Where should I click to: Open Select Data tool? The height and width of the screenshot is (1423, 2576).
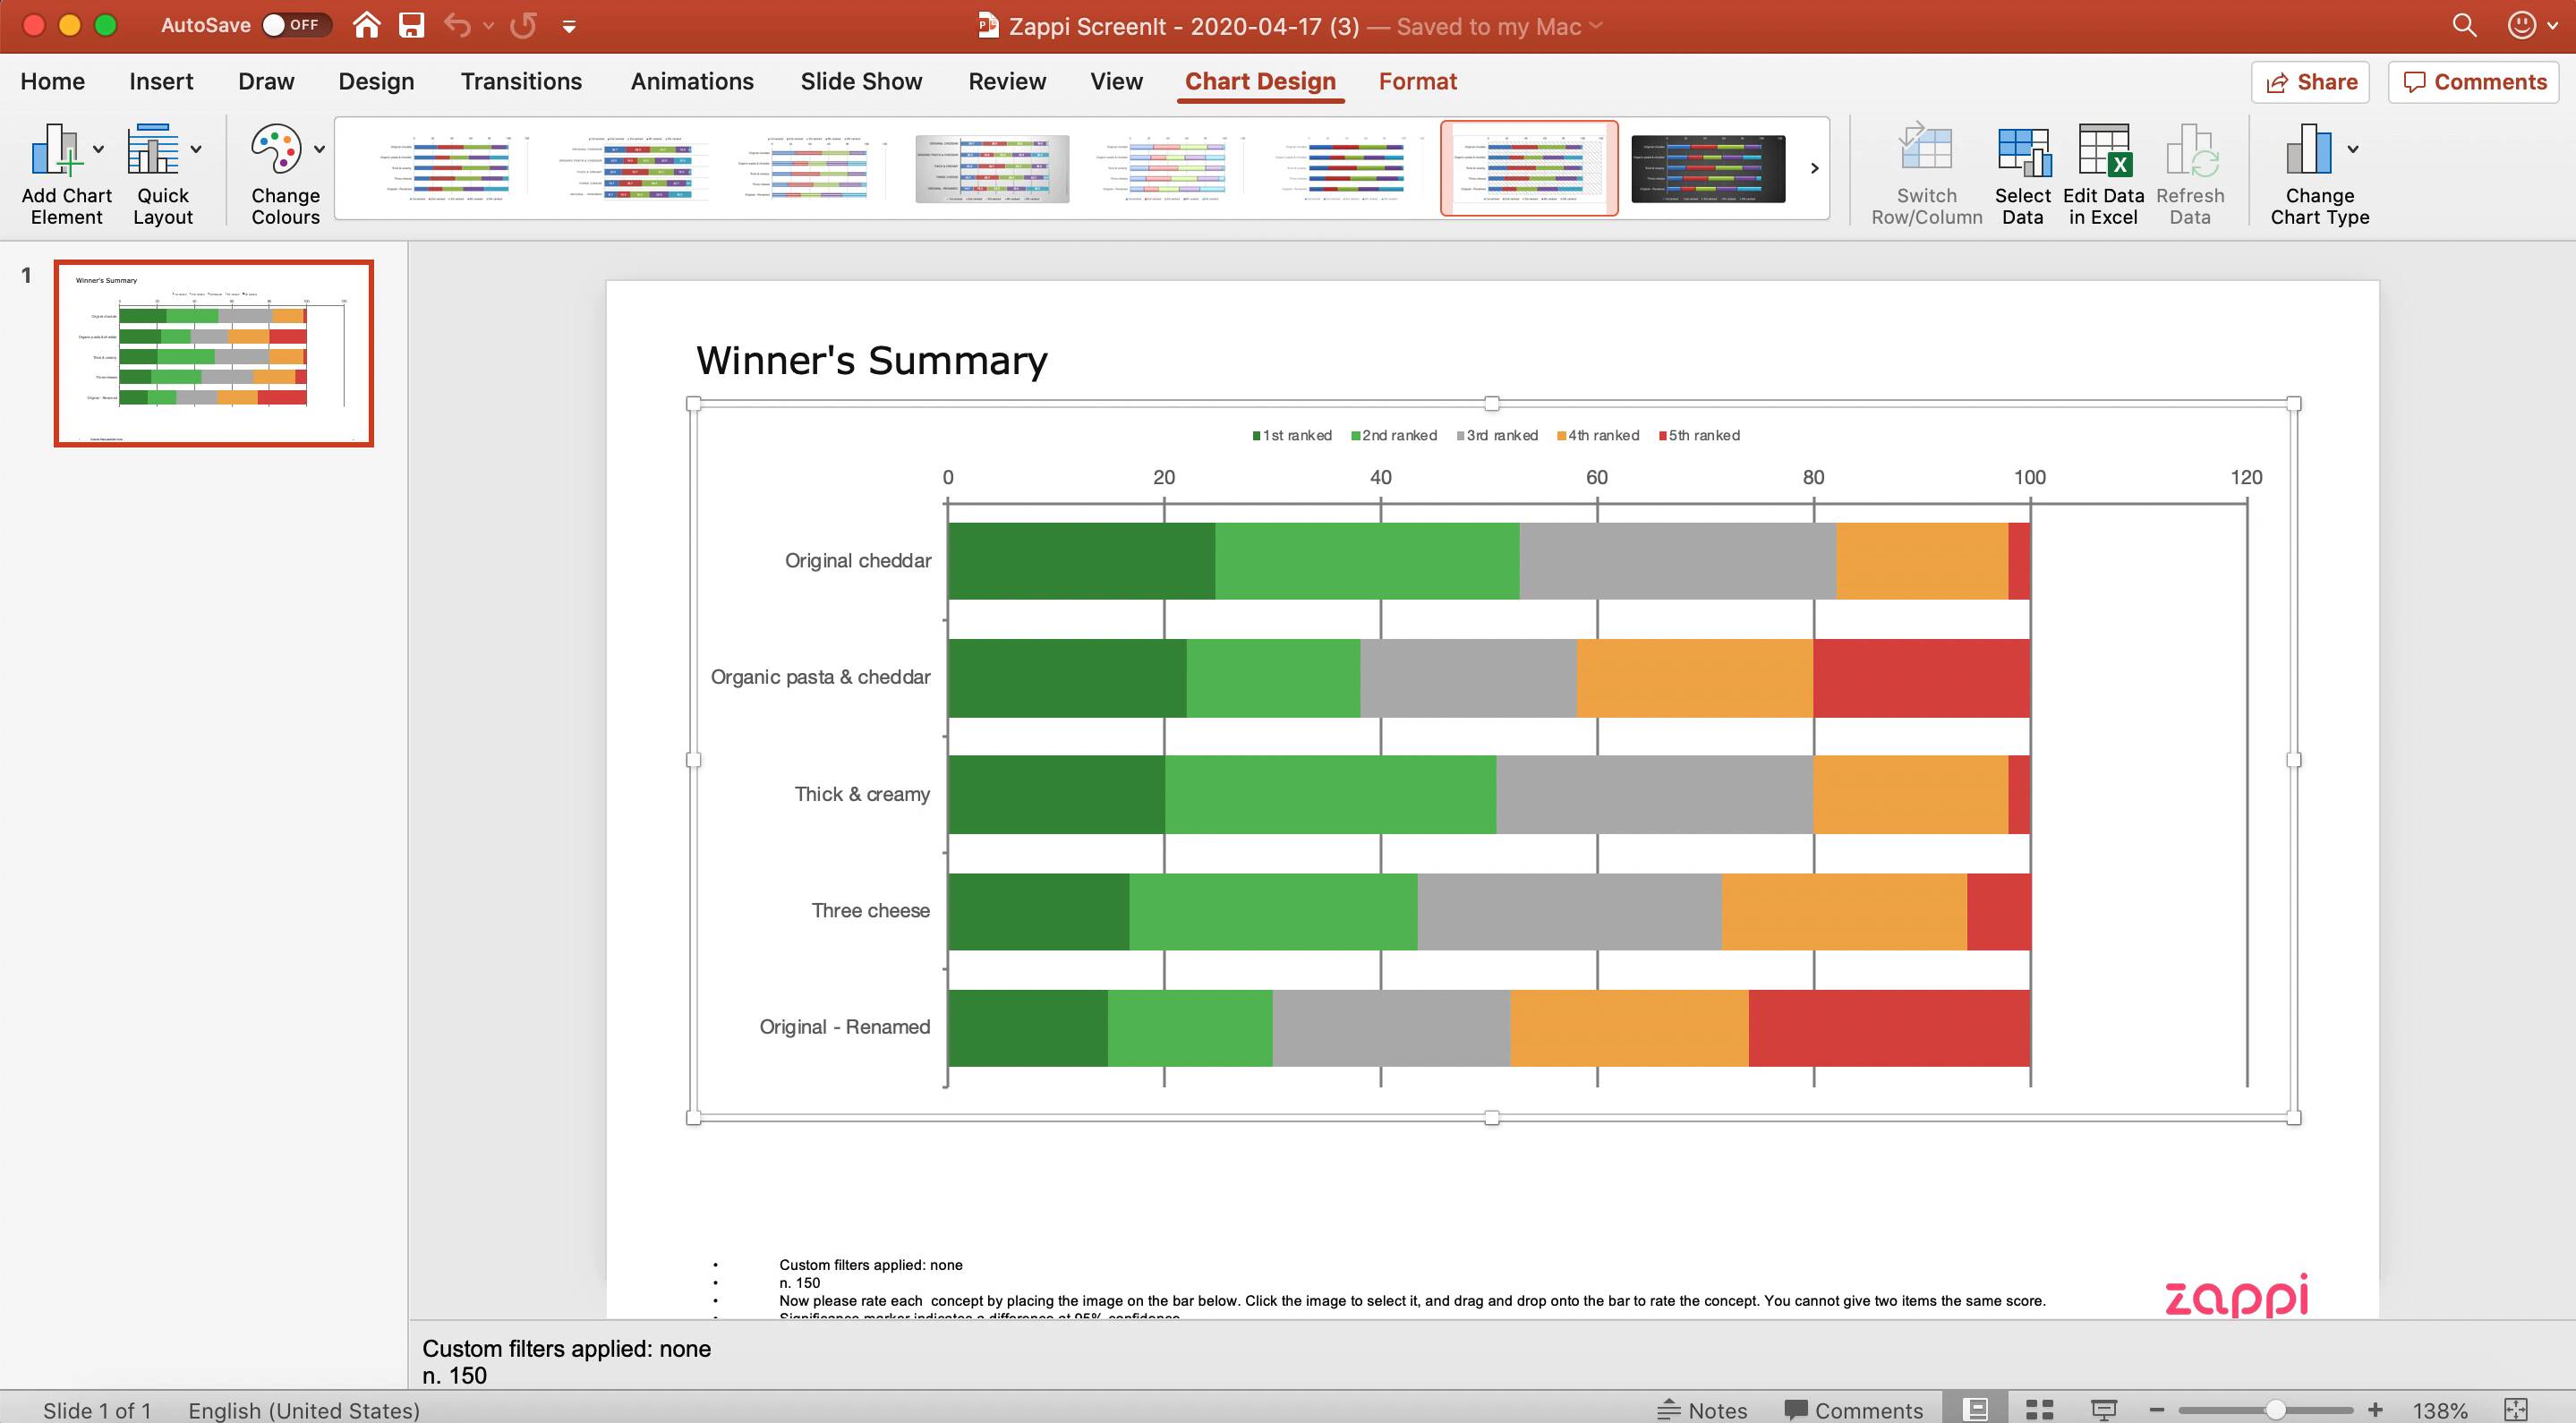pyautogui.click(x=2021, y=152)
